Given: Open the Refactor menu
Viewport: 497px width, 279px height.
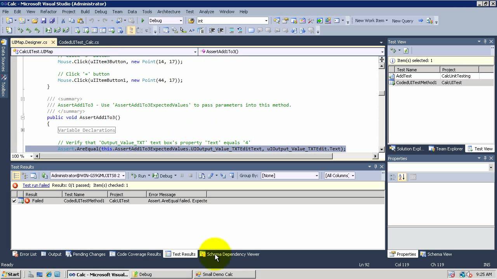Looking at the screenshot, I should (49, 12).
